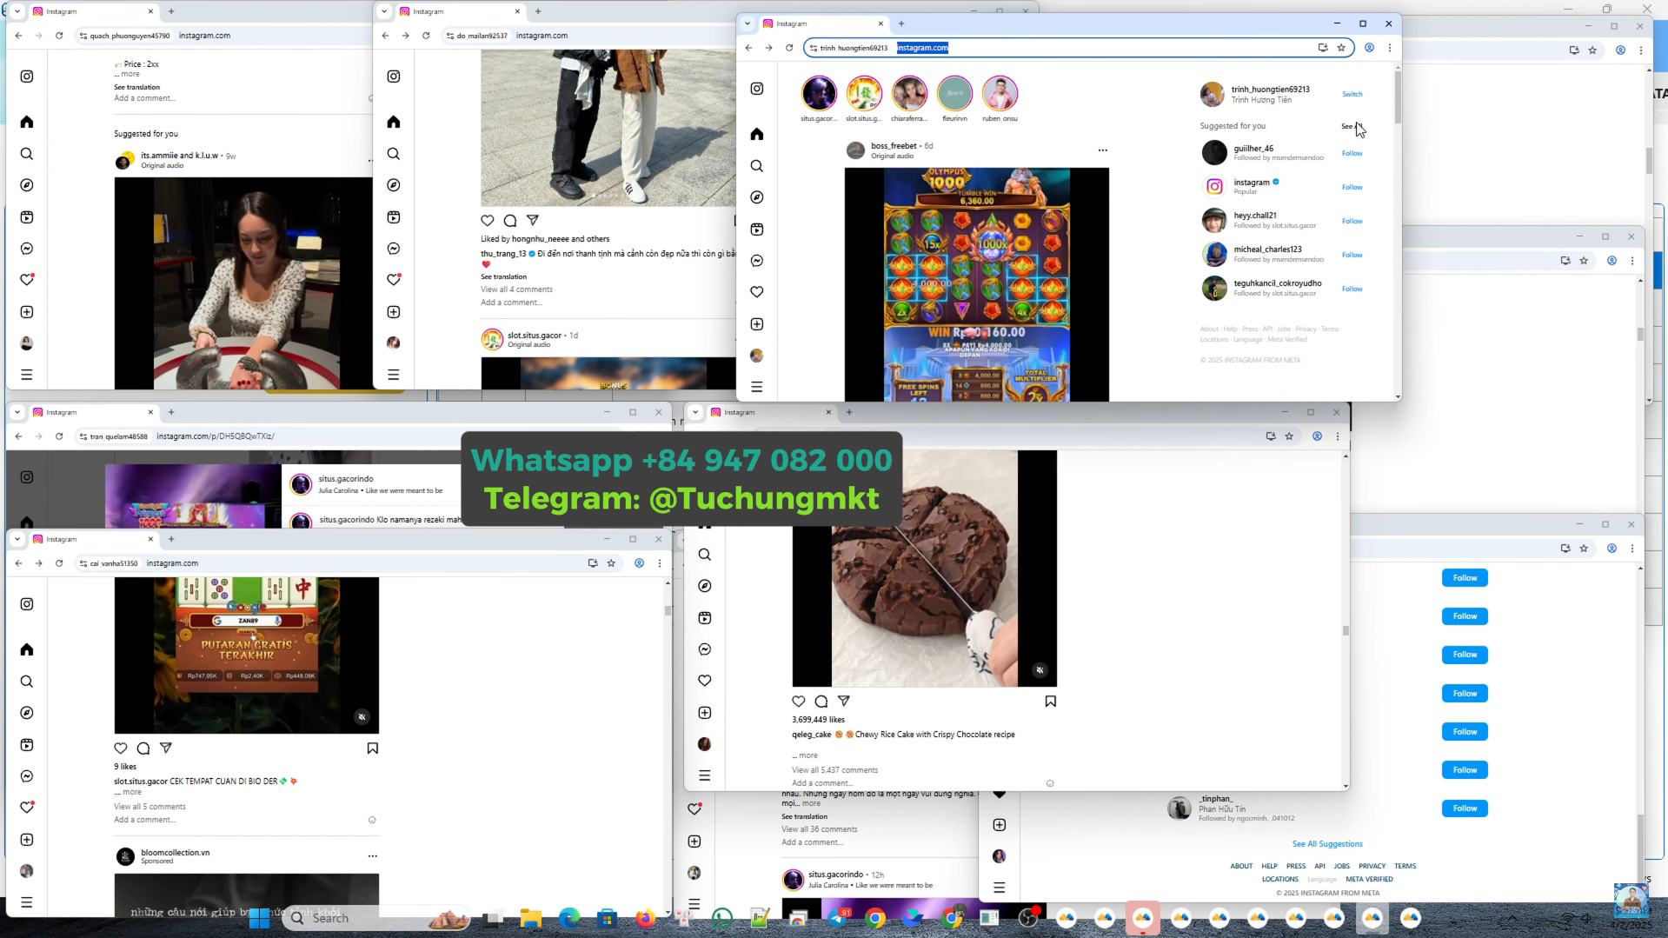This screenshot has height=938, width=1668.
Task: Click the share icon under the qeleg_cake post
Action: coord(844,702)
